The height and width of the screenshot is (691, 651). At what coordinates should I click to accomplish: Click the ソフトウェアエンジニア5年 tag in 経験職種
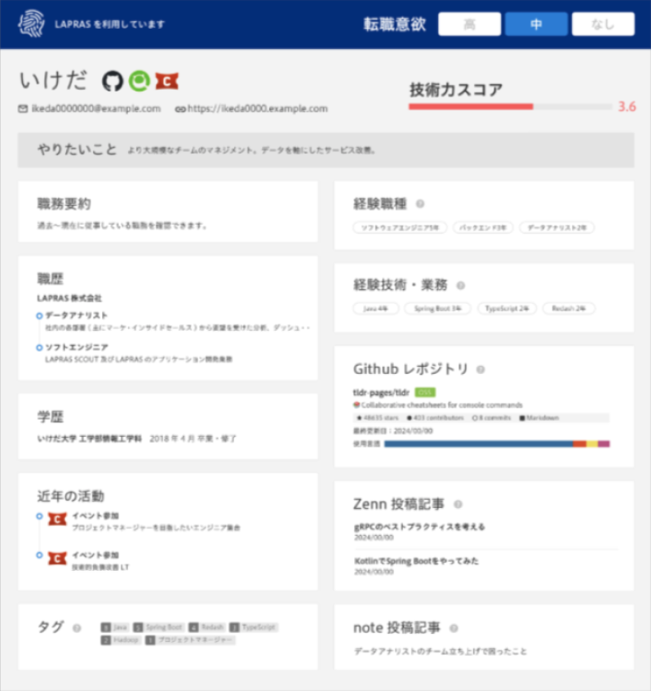[400, 228]
